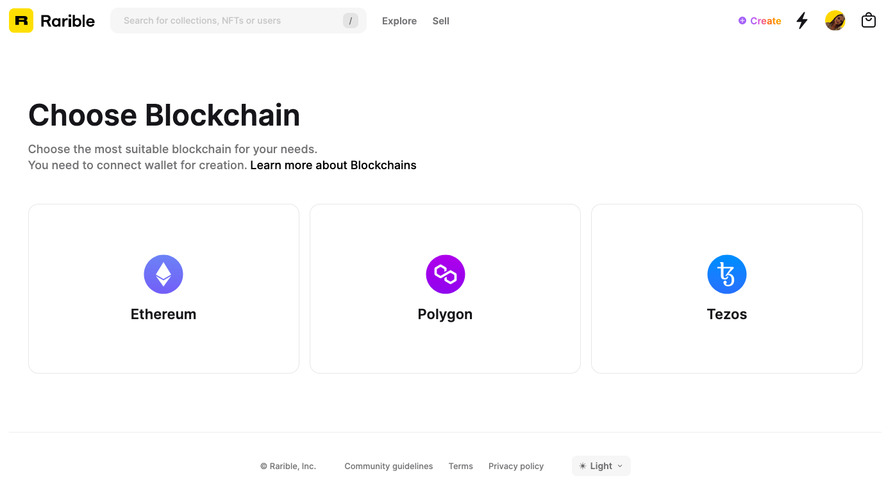Image resolution: width=886 pixels, height=480 pixels.
Task: Open the Explore menu item
Action: pos(399,21)
